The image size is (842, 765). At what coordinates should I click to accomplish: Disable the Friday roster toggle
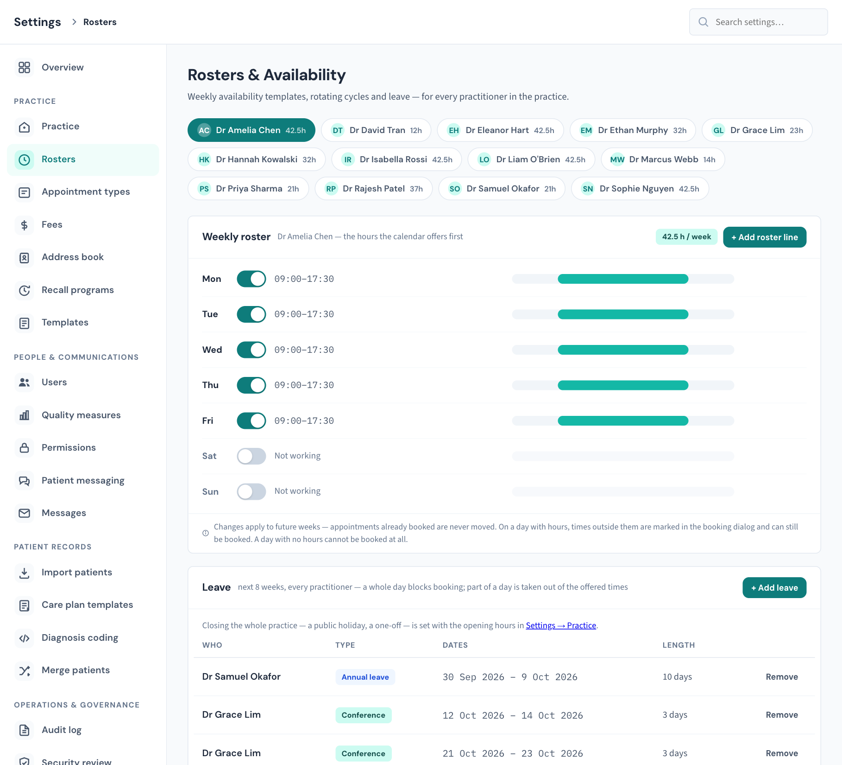(251, 421)
